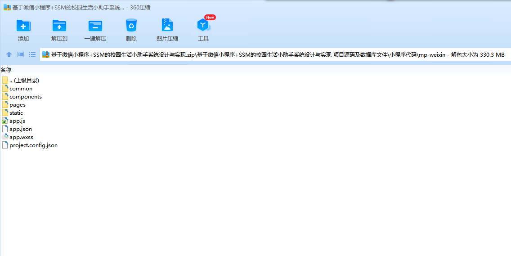Open the 工具 (Tools) icon
This screenshot has width=511, height=256.
[203, 25]
